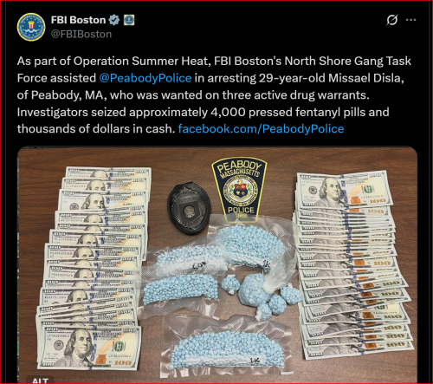Open the facebook.com/PeabodyPolice link
The height and width of the screenshot is (384, 433).
click(261, 128)
